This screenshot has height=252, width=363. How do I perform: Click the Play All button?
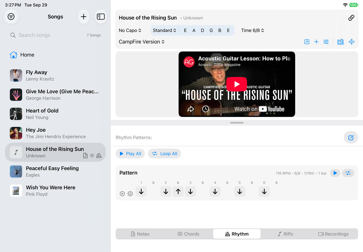pyautogui.click(x=130, y=154)
